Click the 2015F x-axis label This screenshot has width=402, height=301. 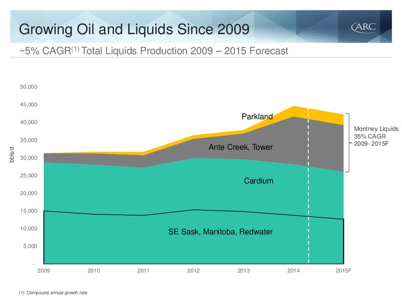click(343, 270)
